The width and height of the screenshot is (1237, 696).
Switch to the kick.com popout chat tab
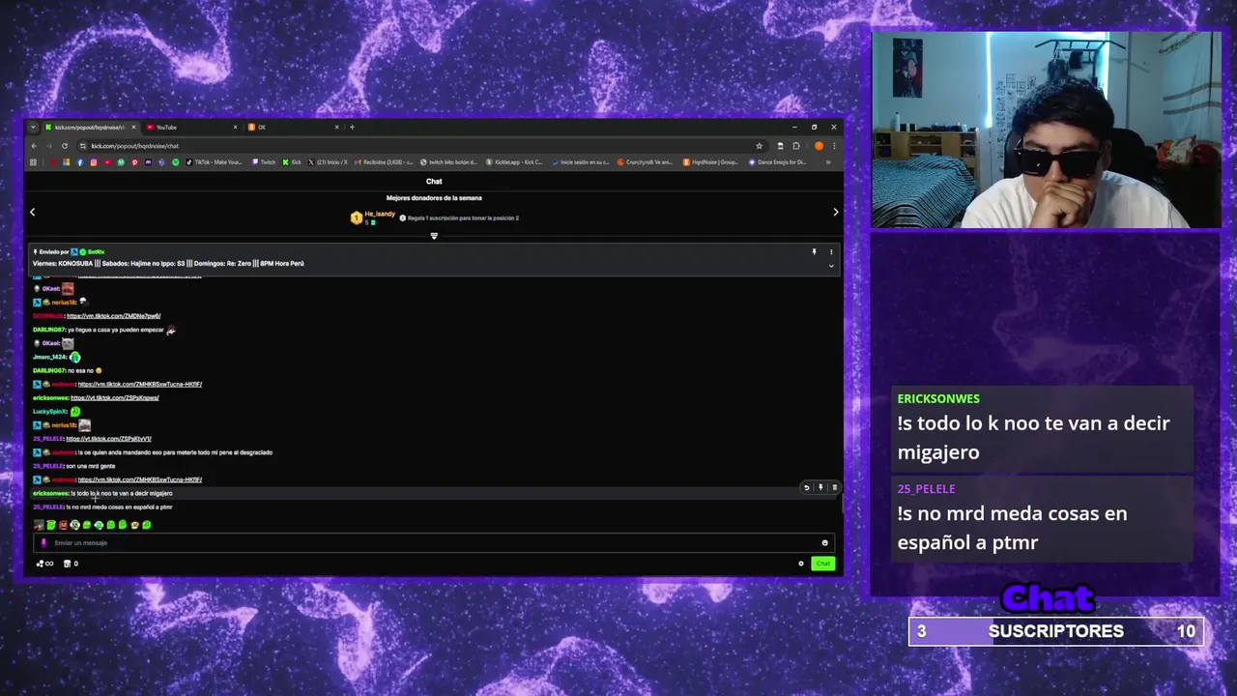click(87, 127)
